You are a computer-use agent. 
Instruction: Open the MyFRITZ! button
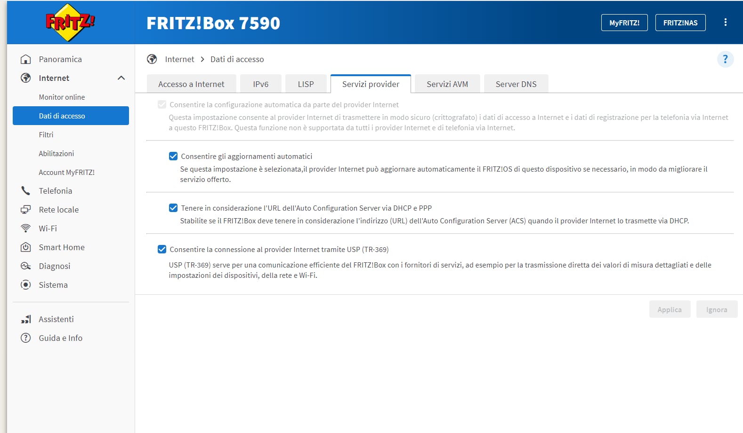pyautogui.click(x=624, y=23)
